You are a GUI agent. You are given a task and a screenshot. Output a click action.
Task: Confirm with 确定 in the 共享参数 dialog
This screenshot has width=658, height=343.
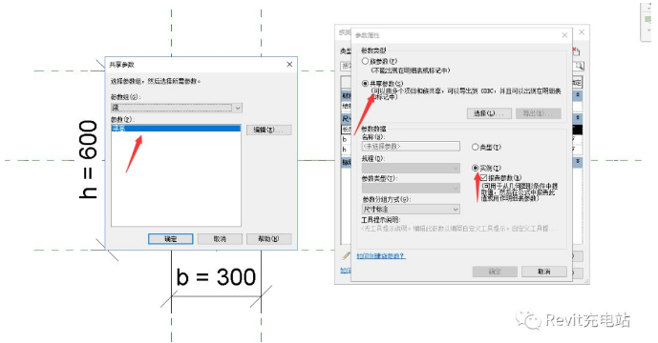click(x=170, y=239)
